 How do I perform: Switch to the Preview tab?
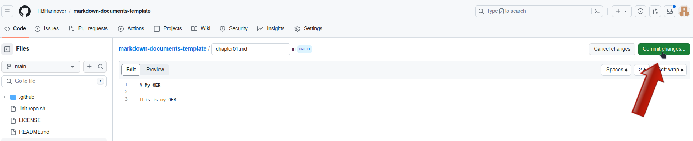(155, 70)
